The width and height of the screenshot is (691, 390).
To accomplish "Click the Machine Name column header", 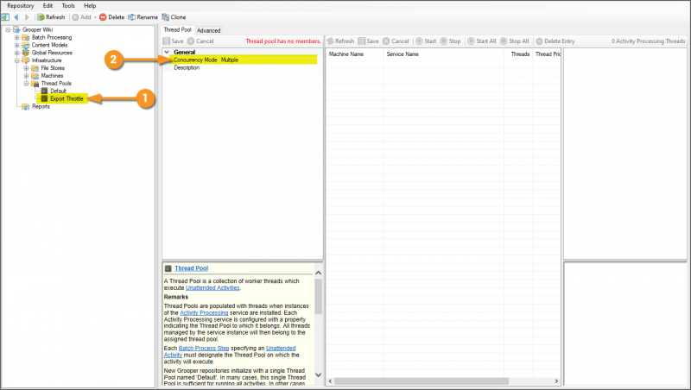I will coord(346,54).
